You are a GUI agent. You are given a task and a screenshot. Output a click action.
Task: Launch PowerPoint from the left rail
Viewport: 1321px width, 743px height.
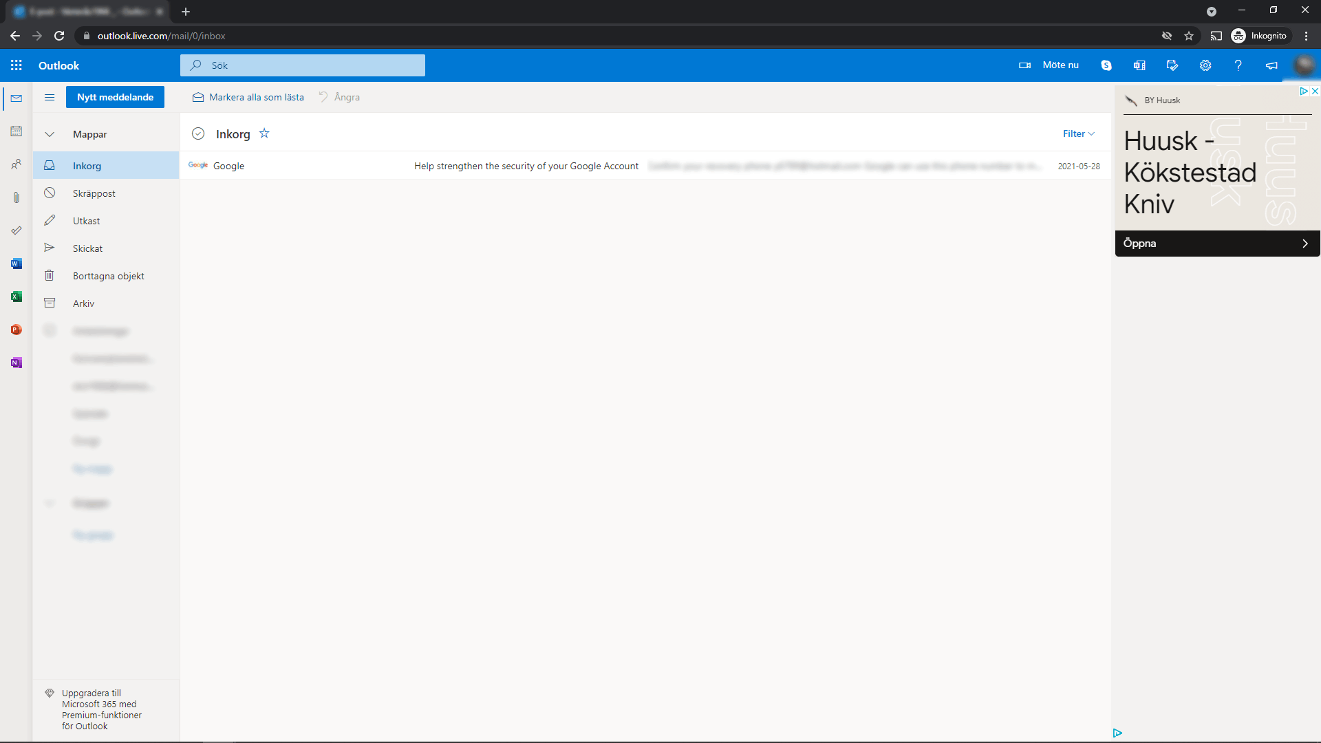17,330
